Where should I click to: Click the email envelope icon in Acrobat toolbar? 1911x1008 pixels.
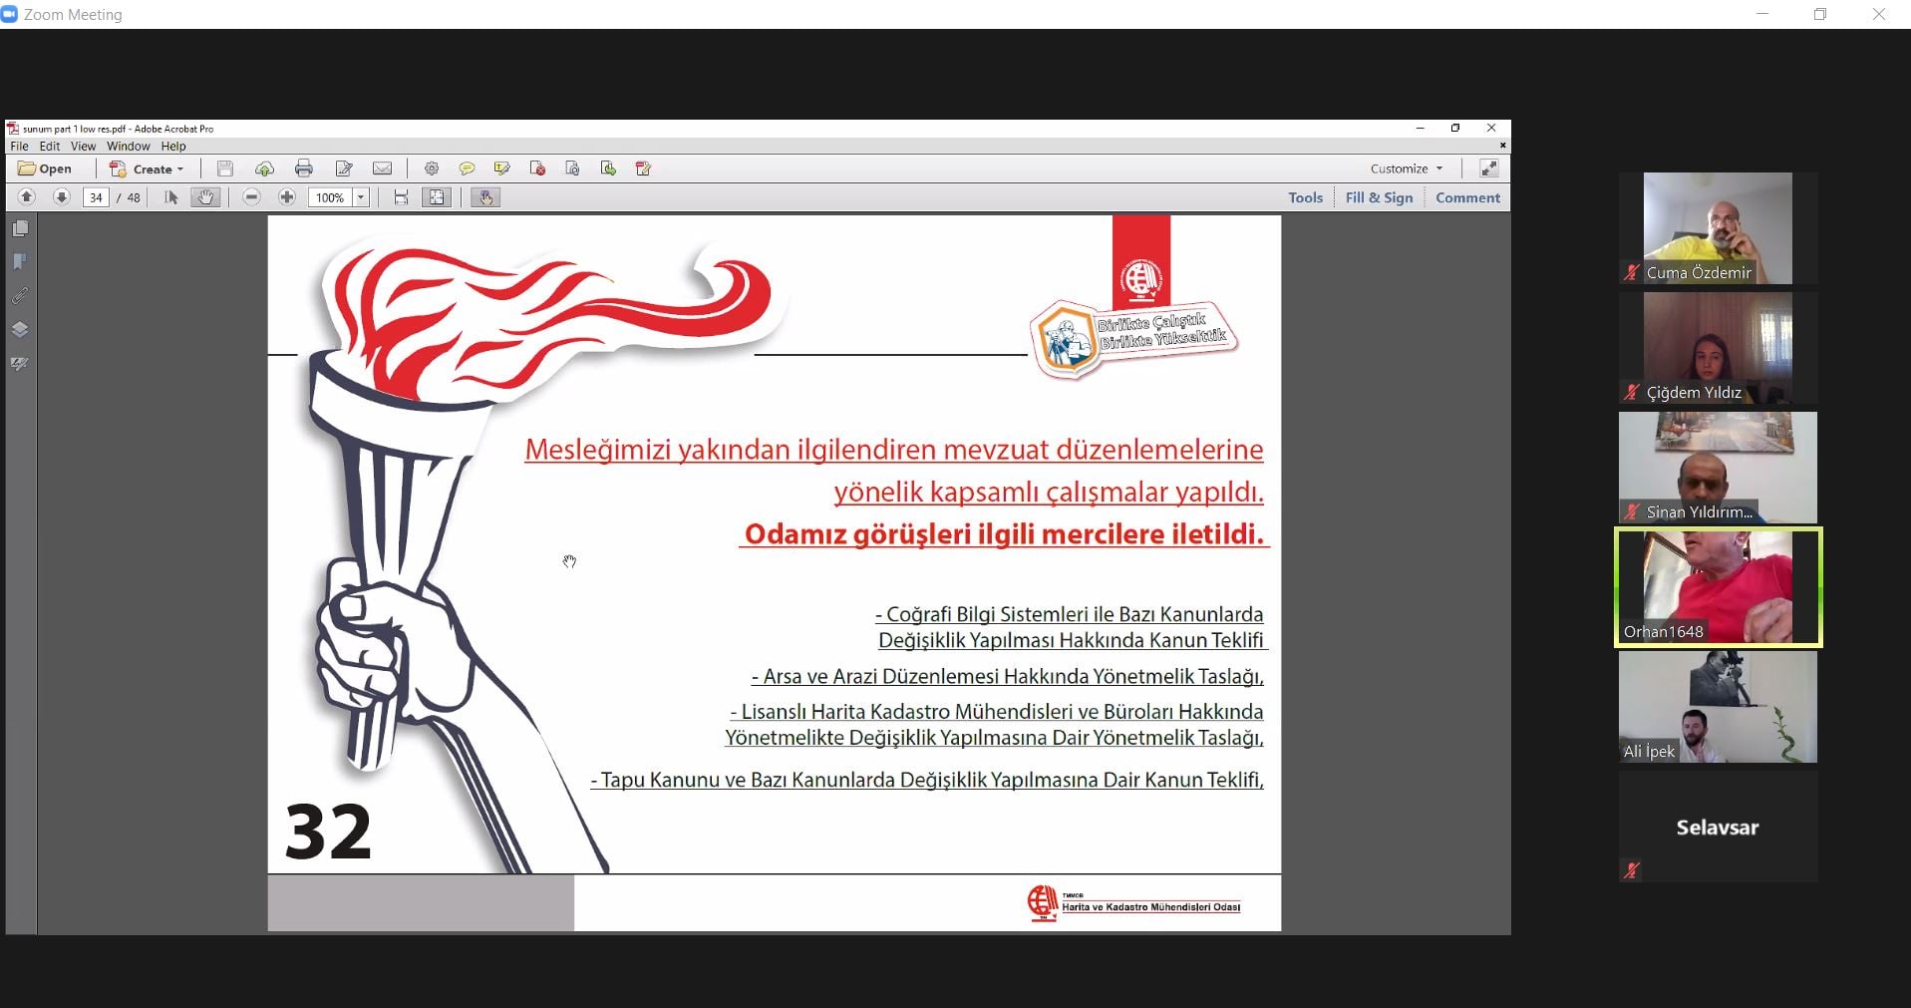382,168
